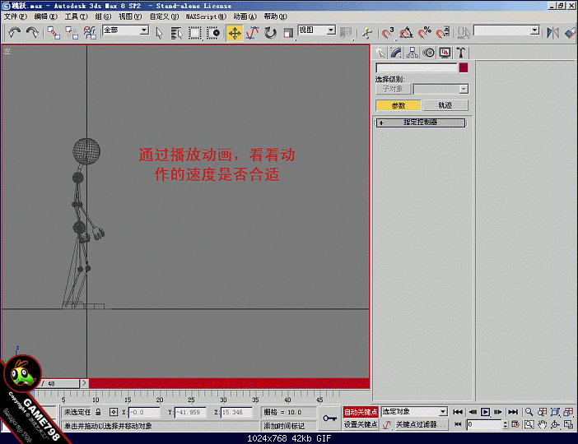Open the selection filter 全部 dropdown
578x444 pixels.
[145, 30]
